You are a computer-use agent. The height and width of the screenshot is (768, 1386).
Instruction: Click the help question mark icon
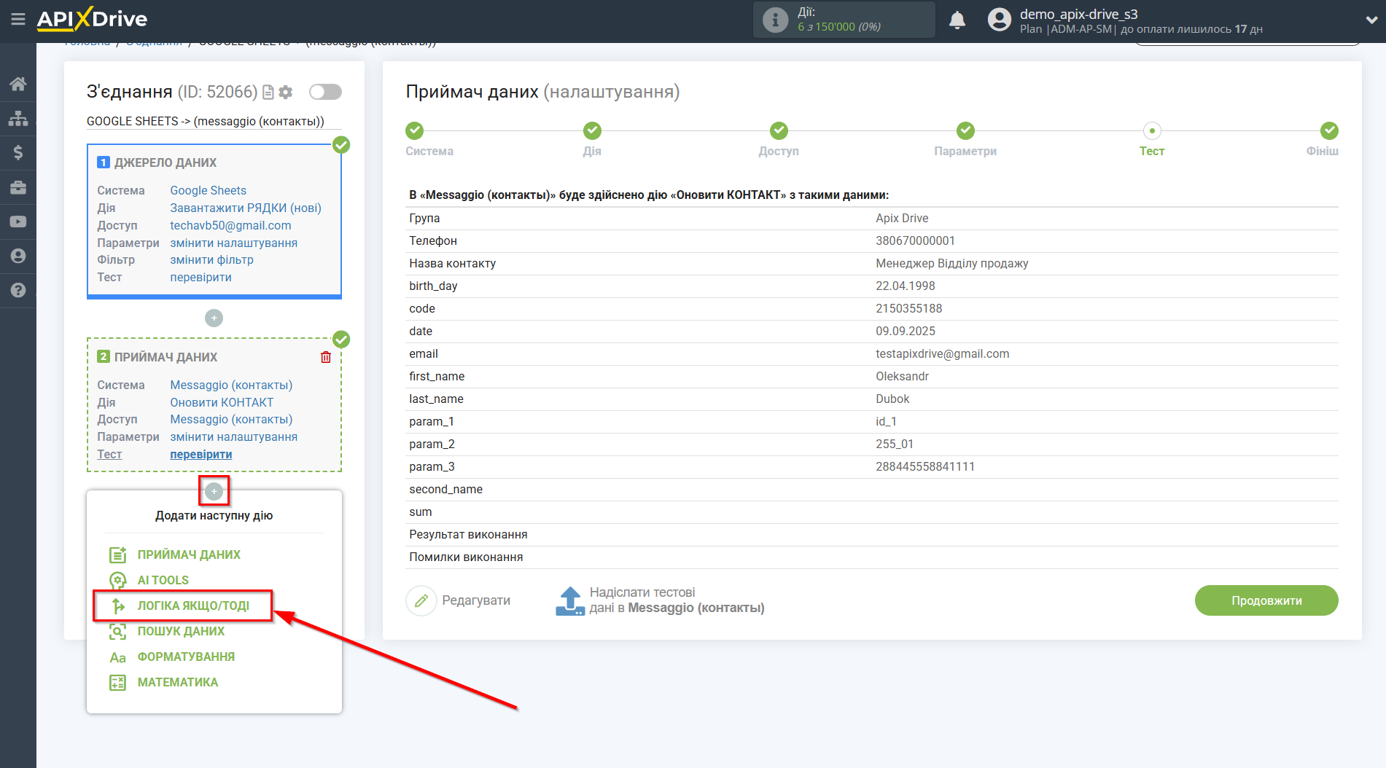tap(18, 290)
